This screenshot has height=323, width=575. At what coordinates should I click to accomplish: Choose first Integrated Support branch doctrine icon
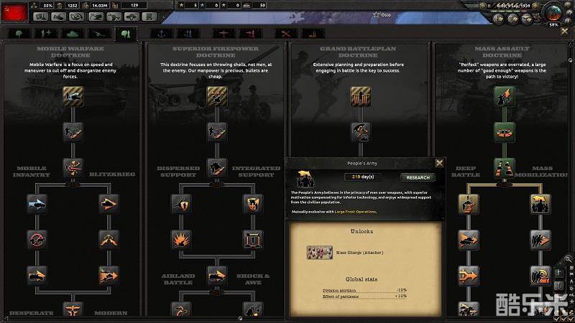point(253,204)
